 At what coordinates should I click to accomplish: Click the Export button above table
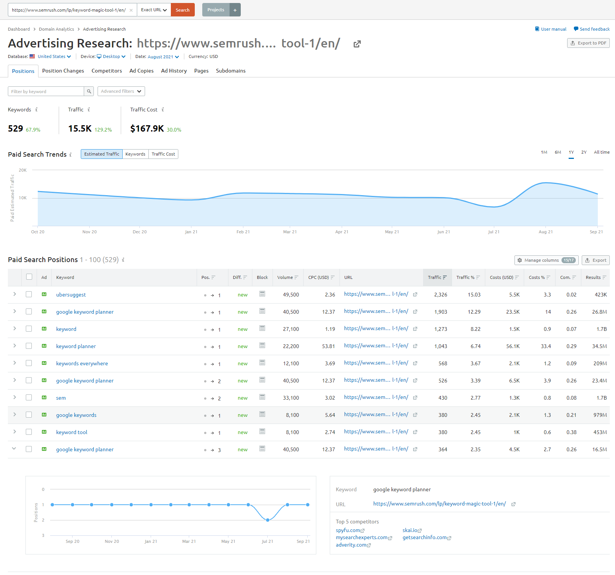click(596, 260)
